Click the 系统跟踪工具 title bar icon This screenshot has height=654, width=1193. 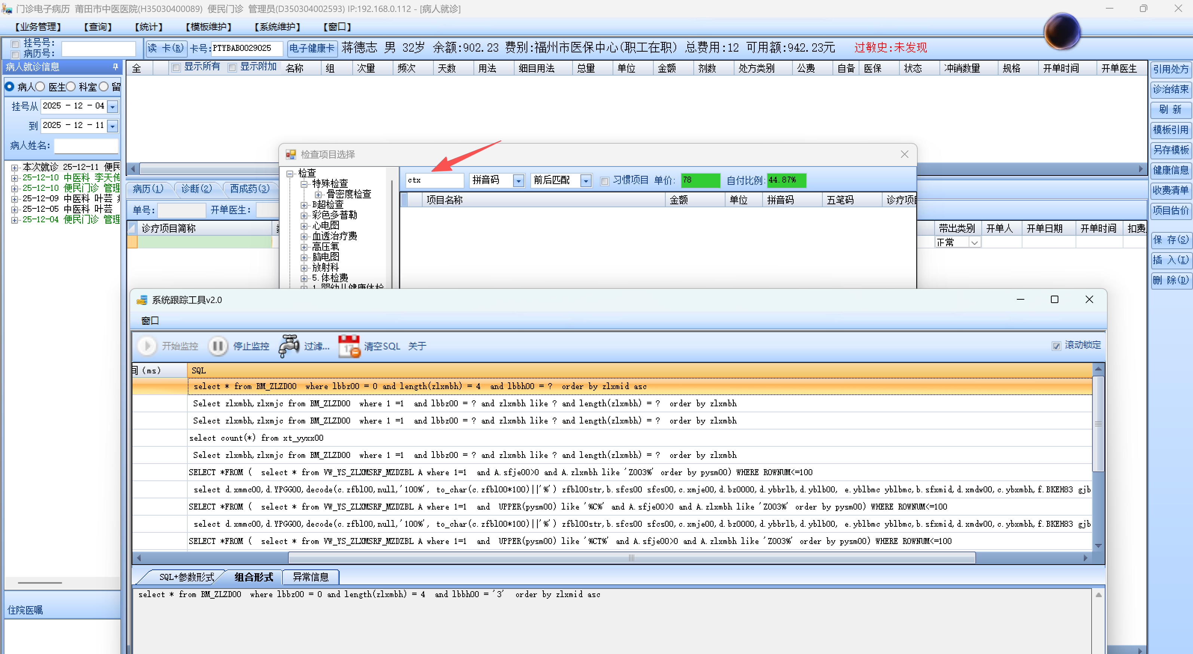(142, 300)
